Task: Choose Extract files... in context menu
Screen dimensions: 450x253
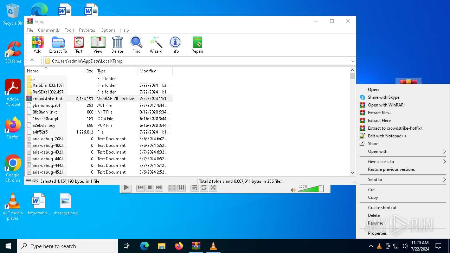Action: [x=403, y=113]
